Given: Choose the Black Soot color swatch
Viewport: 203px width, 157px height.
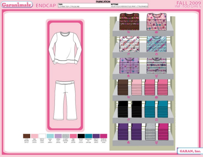Looking at the screenshot, I should tap(81, 136).
